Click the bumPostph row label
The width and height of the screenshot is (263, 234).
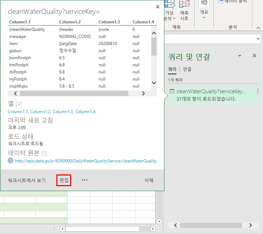pyautogui.click(x=20, y=58)
